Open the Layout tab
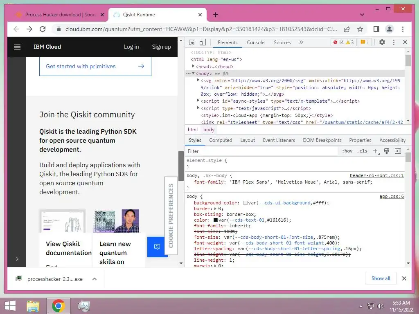Viewport: 419px width, 314px height. pos(248,140)
